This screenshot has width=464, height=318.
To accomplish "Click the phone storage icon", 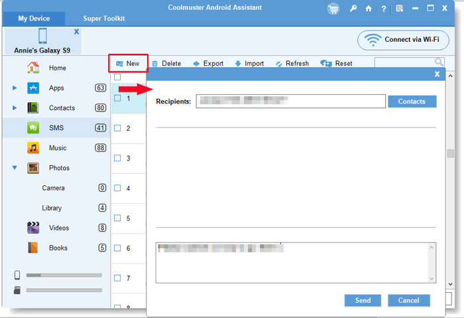I will [17, 275].
